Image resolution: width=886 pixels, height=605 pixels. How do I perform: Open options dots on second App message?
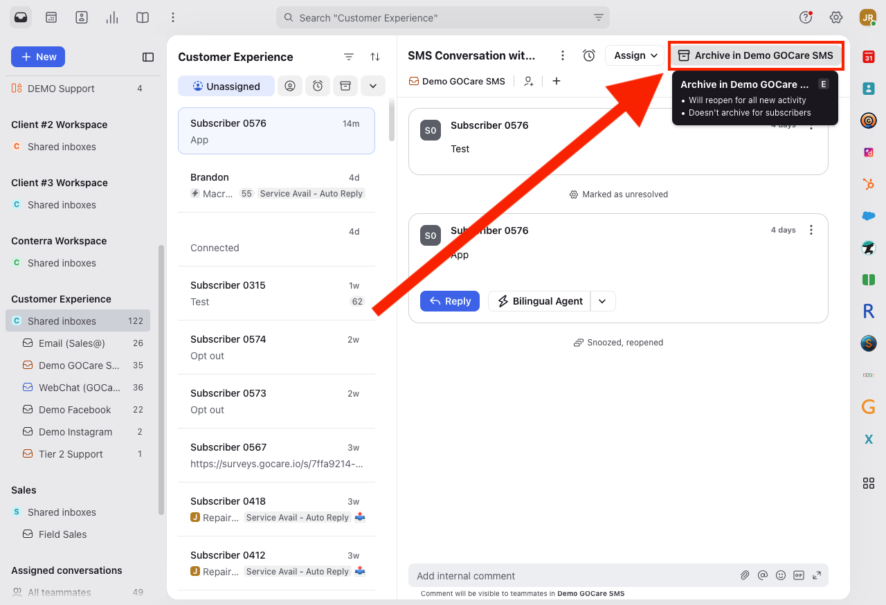(811, 230)
